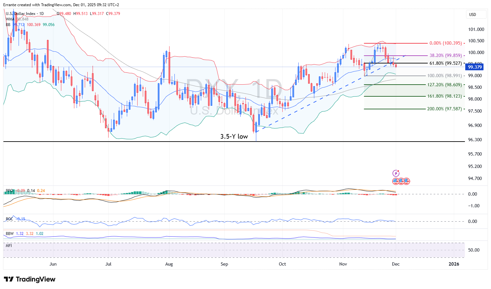The height and width of the screenshot is (289, 491).
Task: Click the Dec label on time axis
Action: [395, 264]
